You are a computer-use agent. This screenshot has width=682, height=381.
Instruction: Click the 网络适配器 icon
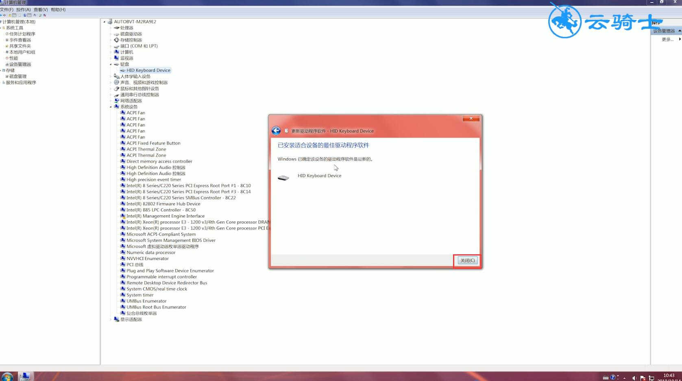[x=116, y=101]
